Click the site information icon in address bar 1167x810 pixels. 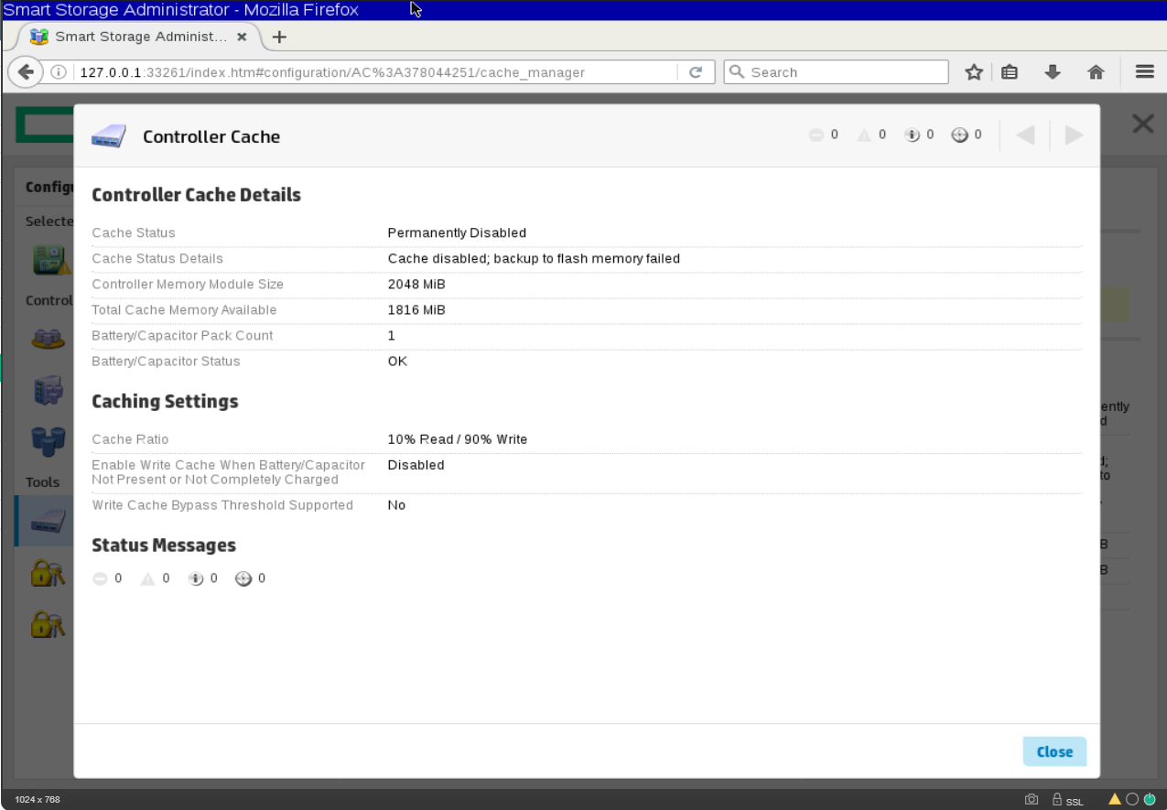(59, 72)
